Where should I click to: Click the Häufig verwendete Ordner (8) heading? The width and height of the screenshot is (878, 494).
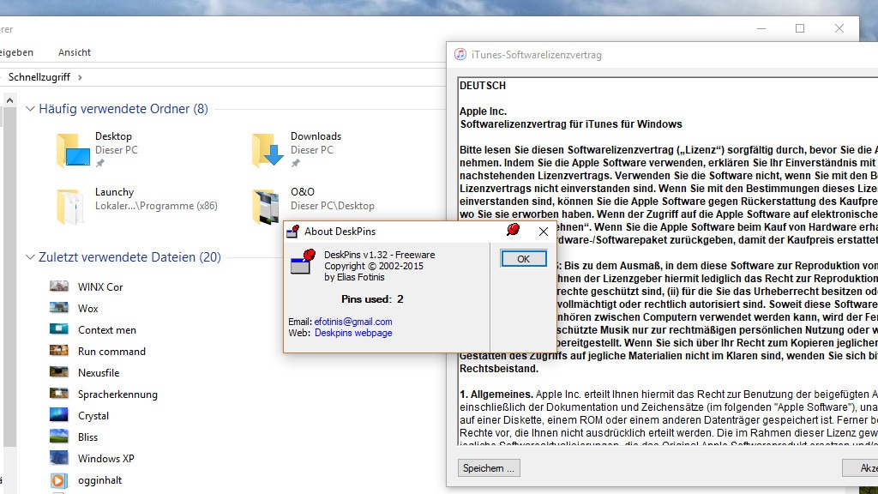pyautogui.click(x=123, y=109)
